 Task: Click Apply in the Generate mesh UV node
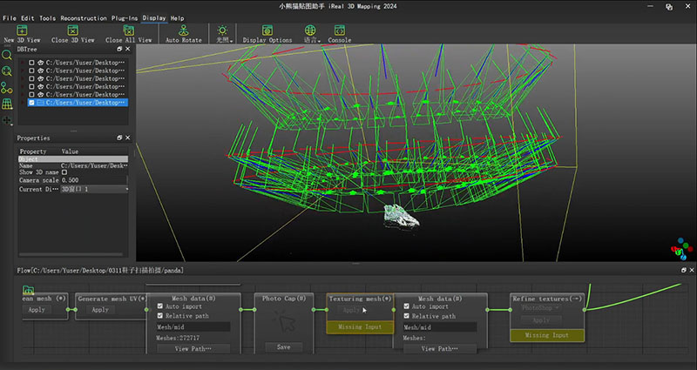100,310
